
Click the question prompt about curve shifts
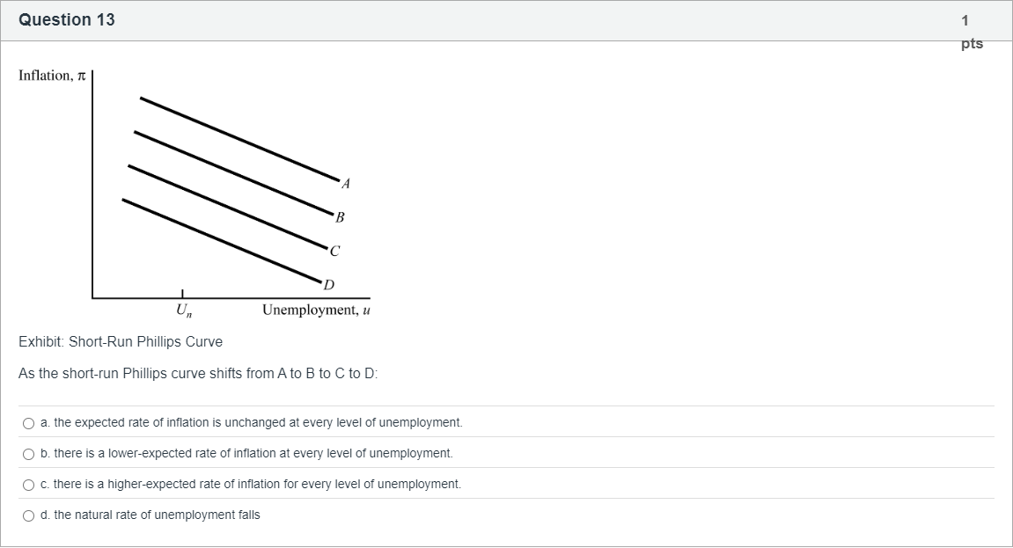(x=198, y=373)
